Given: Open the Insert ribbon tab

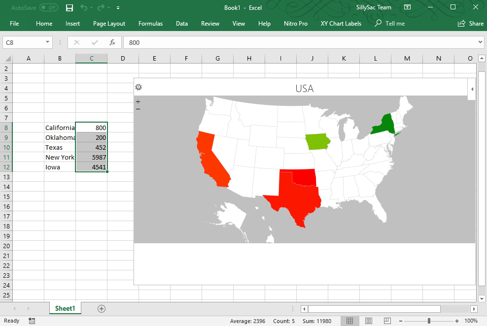Looking at the screenshot, I should pyautogui.click(x=72, y=24).
